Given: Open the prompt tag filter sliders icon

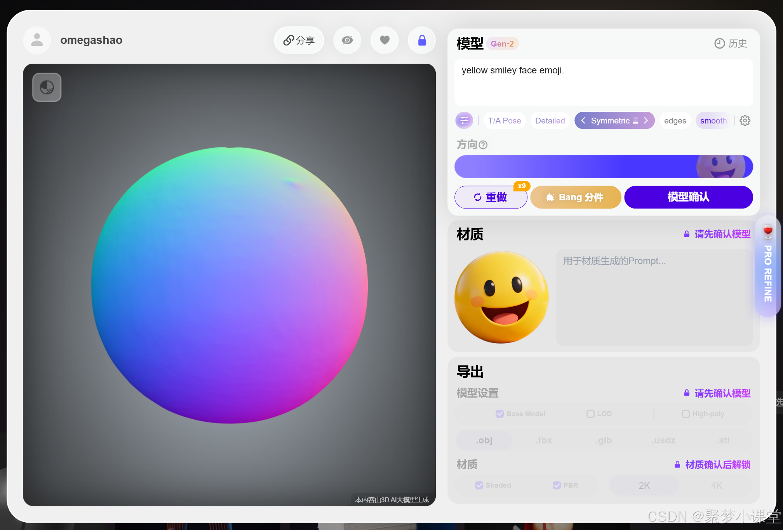Looking at the screenshot, I should click(464, 121).
